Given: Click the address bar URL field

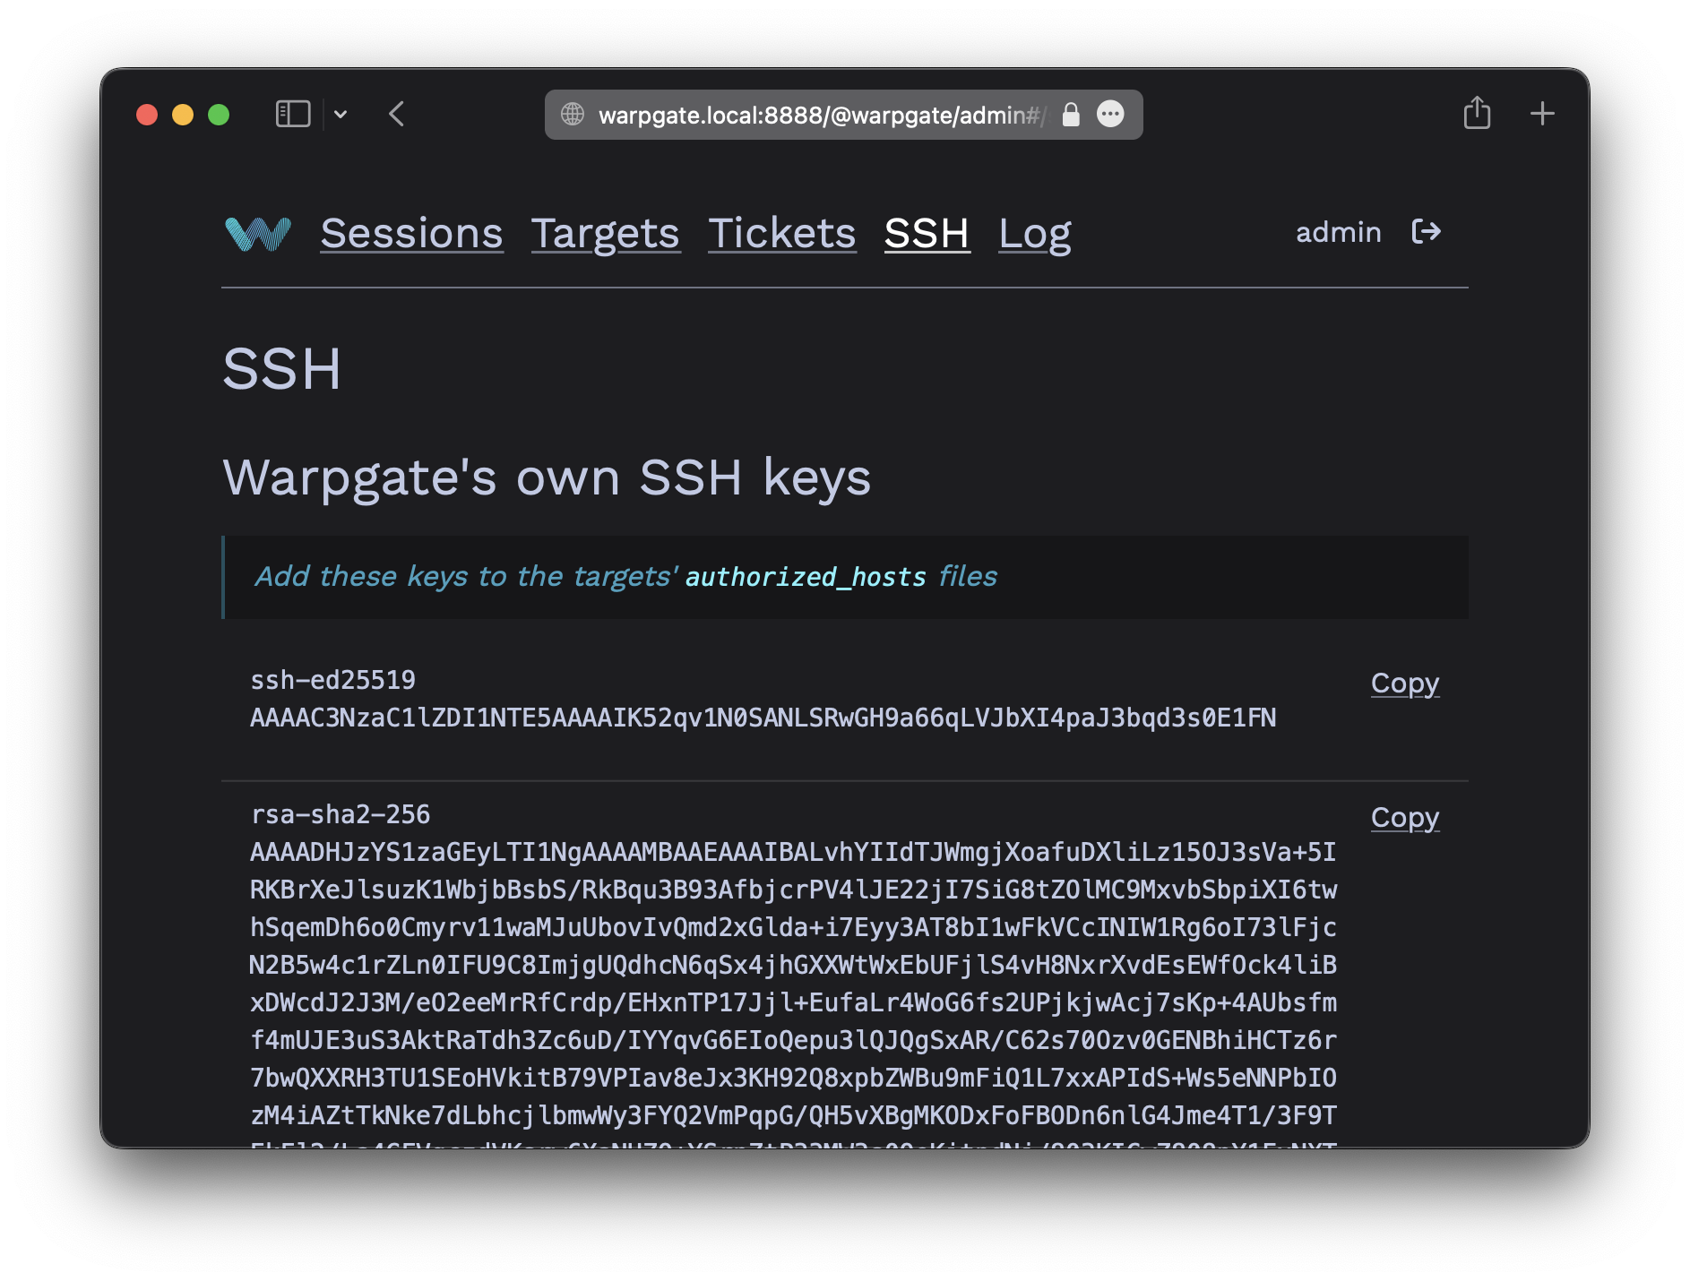Looking at the screenshot, I should point(844,115).
